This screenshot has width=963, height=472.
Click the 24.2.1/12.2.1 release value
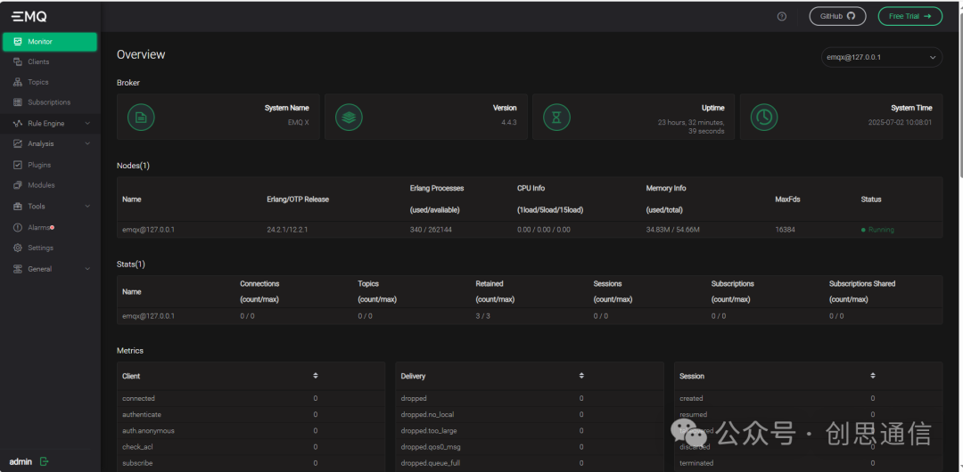click(x=287, y=230)
